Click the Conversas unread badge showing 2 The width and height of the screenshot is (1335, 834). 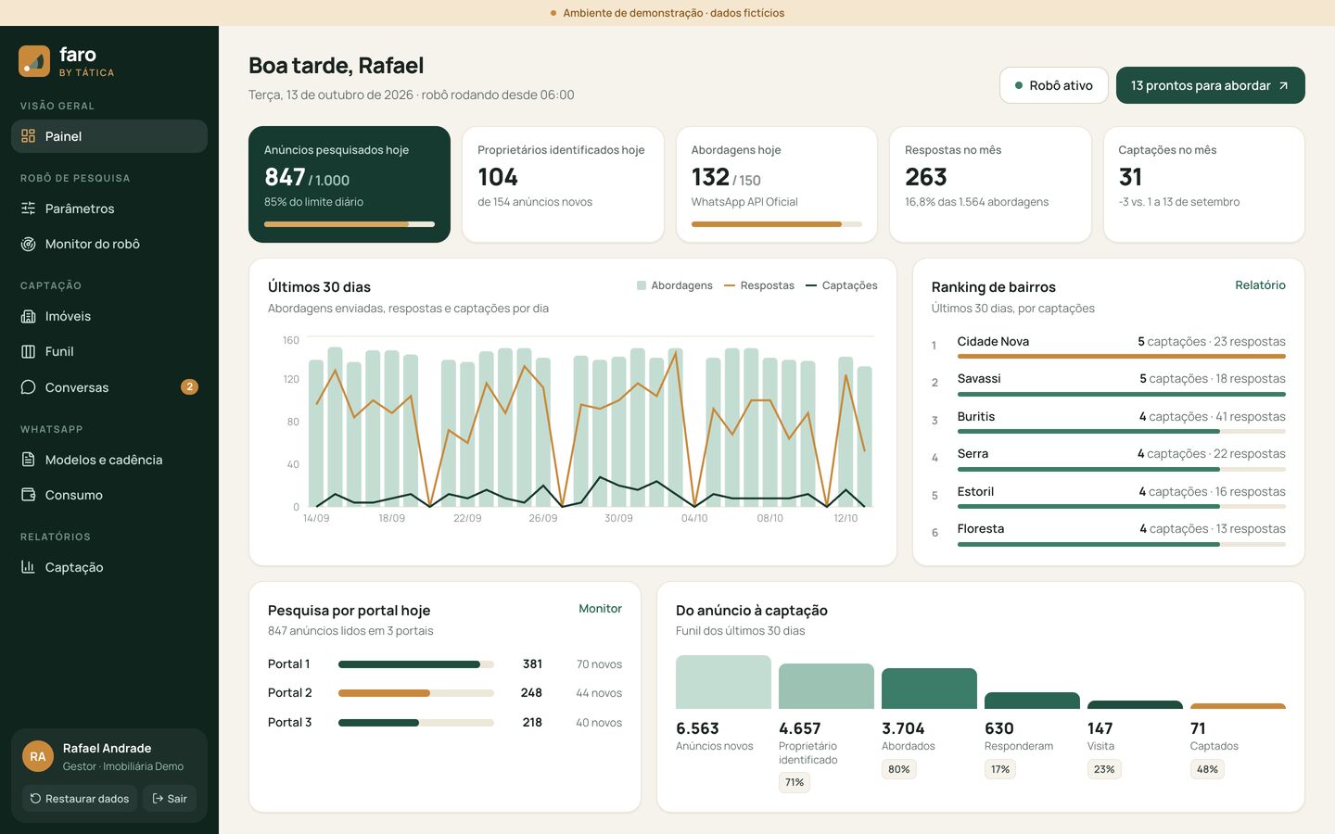[189, 387]
